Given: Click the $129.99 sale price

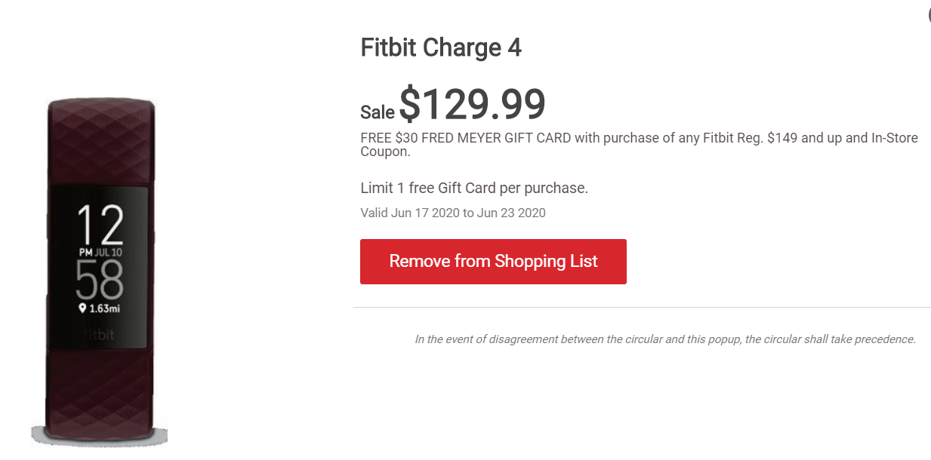Looking at the screenshot, I should pos(472,104).
